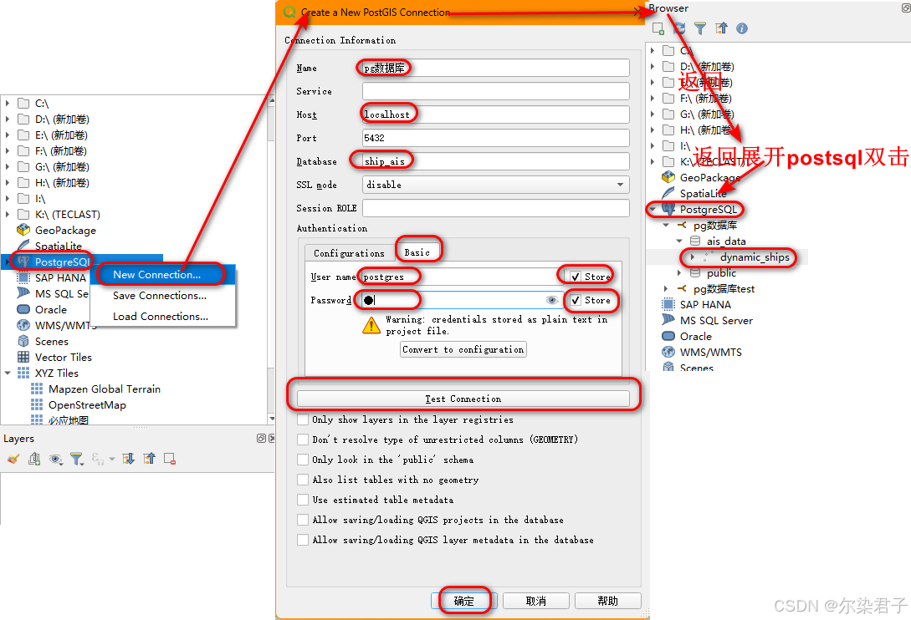Click Filter Browser funnel icon in right Browser
The image size is (911, 620).
(700, 28)
